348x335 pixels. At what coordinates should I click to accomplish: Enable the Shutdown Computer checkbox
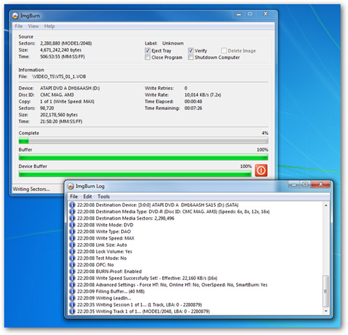[x=191, y=57]
